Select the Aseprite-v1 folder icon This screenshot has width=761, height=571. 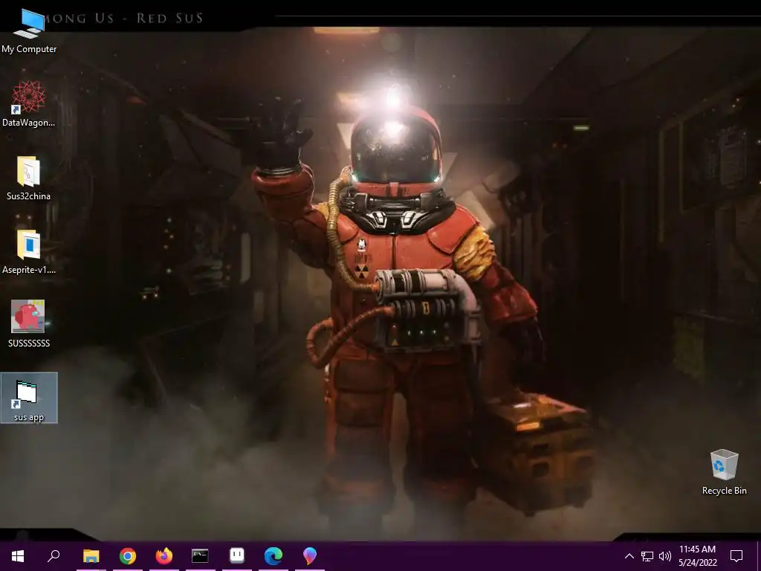click(29, 251)
